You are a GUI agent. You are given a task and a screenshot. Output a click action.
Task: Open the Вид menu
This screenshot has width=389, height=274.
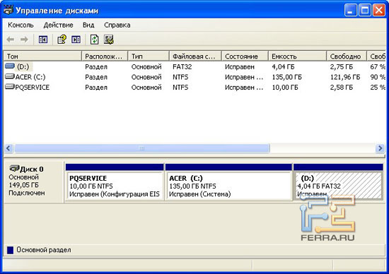(x=88, y=25)
